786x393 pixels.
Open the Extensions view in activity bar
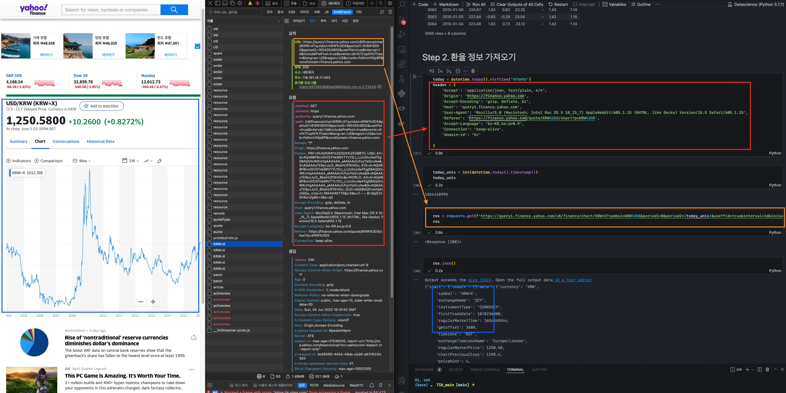[401, 64]
